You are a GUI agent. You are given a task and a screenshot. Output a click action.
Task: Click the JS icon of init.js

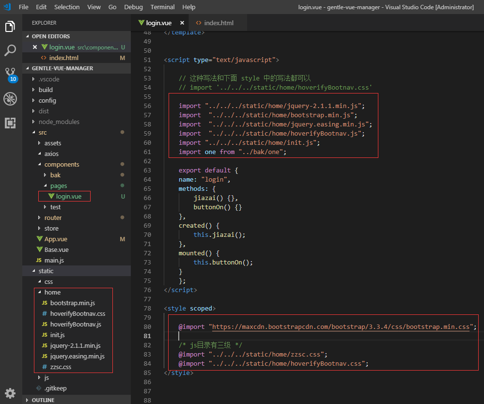(45, 335)
